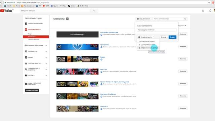Click the blue Создать button

pos(172,37)
